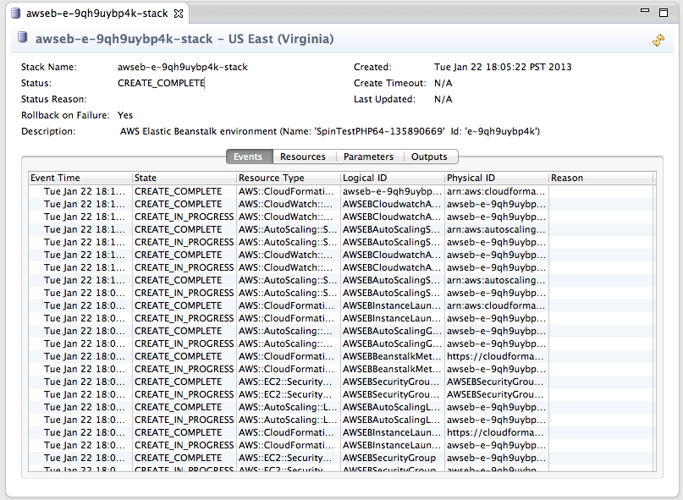
Task: Click the stack icon beside the header title
Action: [x=23, y=37]
